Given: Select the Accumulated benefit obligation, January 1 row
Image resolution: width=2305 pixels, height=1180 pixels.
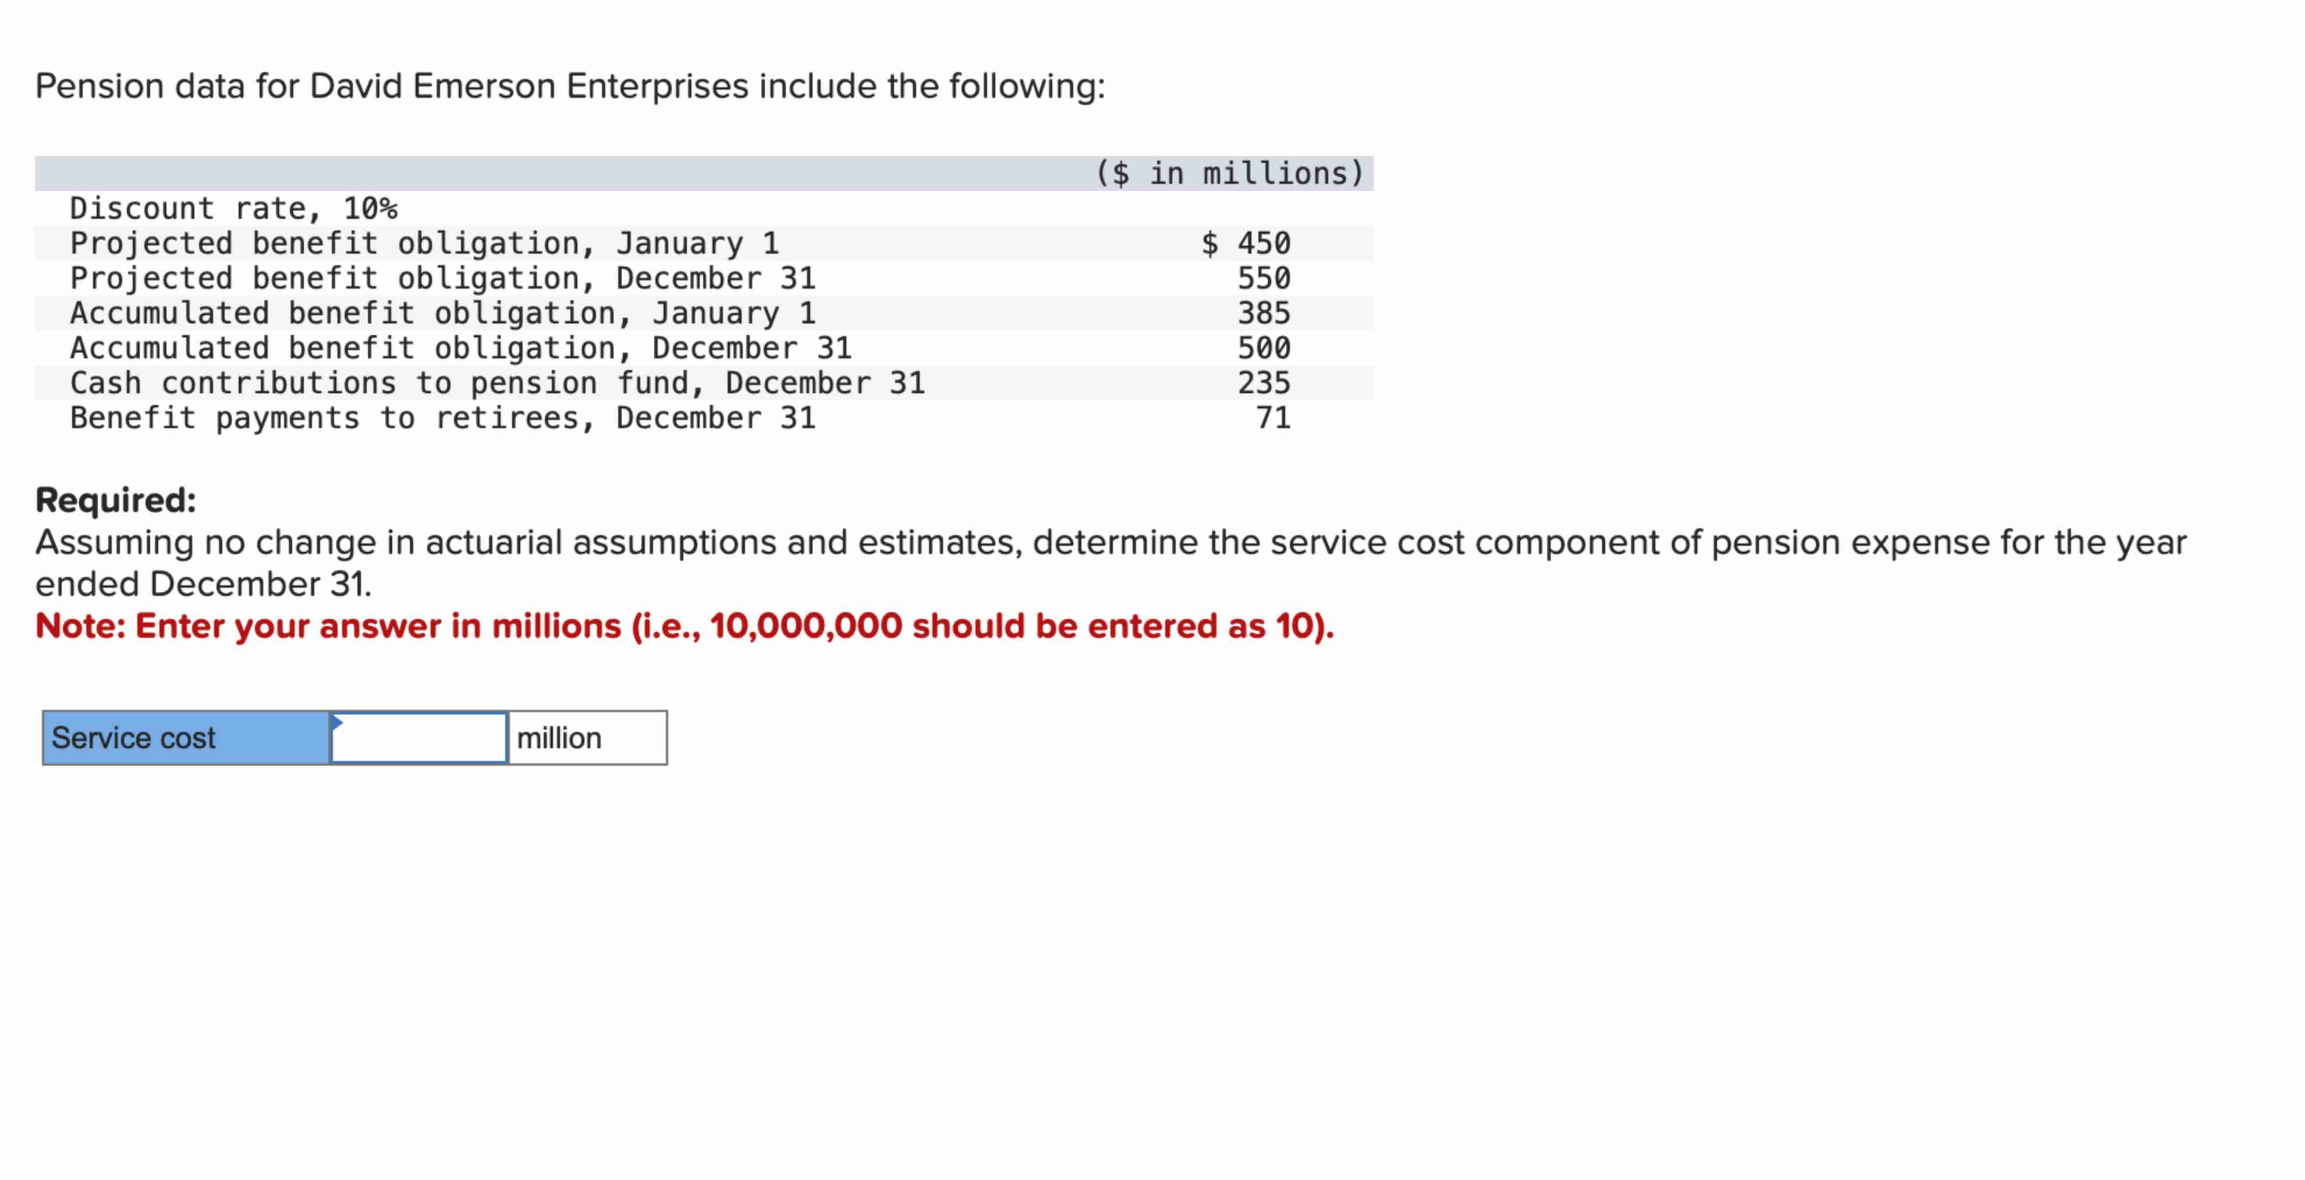Looking at the screenshot, I should [443, 312].
